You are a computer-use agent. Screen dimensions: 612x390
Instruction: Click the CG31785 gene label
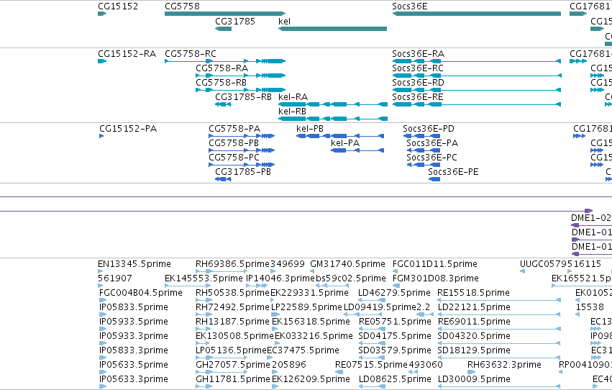235,21
